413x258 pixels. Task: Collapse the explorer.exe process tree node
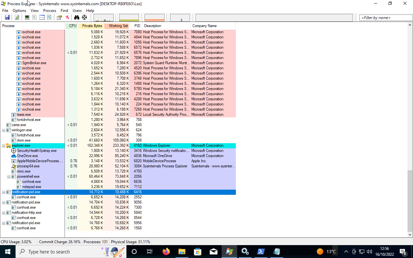[x=3, y=145]
